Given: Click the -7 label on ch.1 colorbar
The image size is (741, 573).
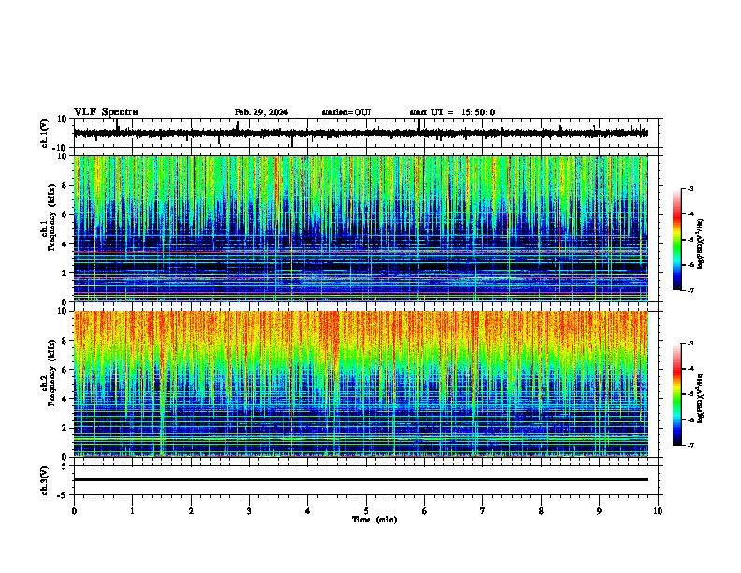Looking at the screenshot, I should click(x=690, y=290).
